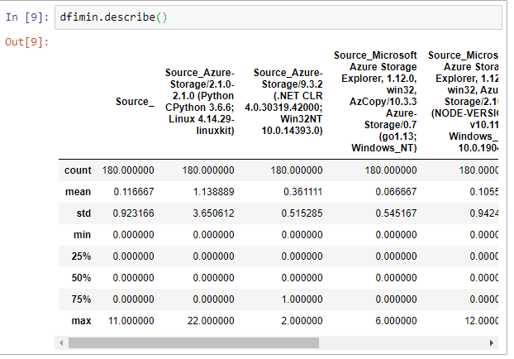Select the Source_Azure-Storage/2.1.0 Python column header
This screenshot has height=359, width=514.
[x=200, y=102]
